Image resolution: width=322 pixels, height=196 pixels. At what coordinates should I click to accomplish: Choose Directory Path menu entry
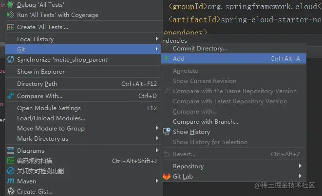pyautogui.click(x=84, y=83)
